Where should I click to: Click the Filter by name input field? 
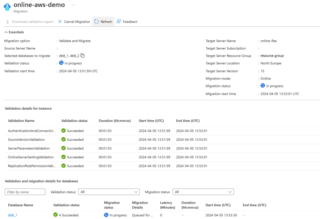pyautogui.click(x=25, y=192)
